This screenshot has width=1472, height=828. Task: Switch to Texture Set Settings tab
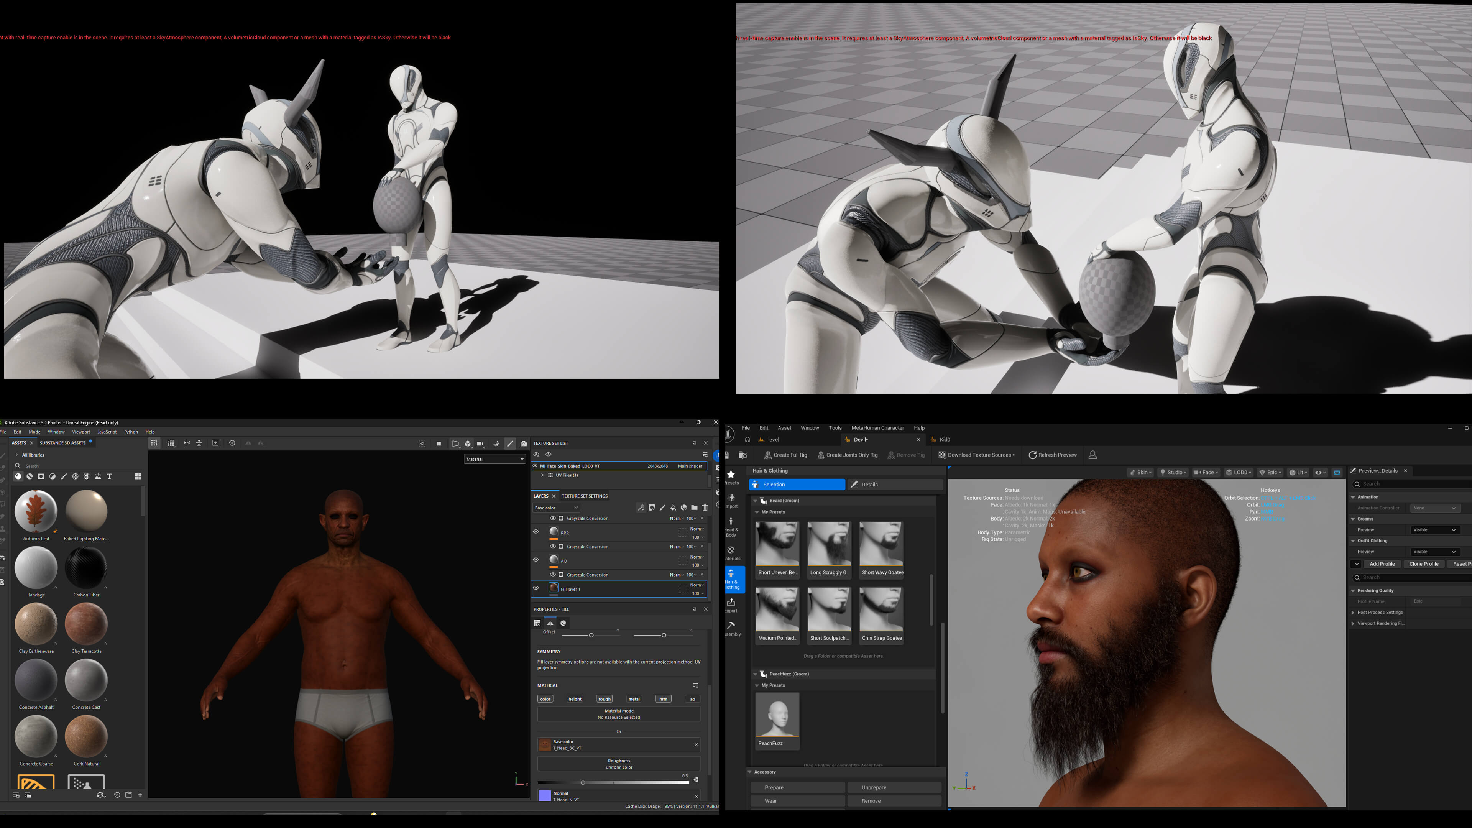click(x=585, y=496)
